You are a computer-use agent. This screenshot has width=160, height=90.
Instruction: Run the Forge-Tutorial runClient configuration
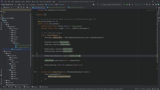pos(124,4)
